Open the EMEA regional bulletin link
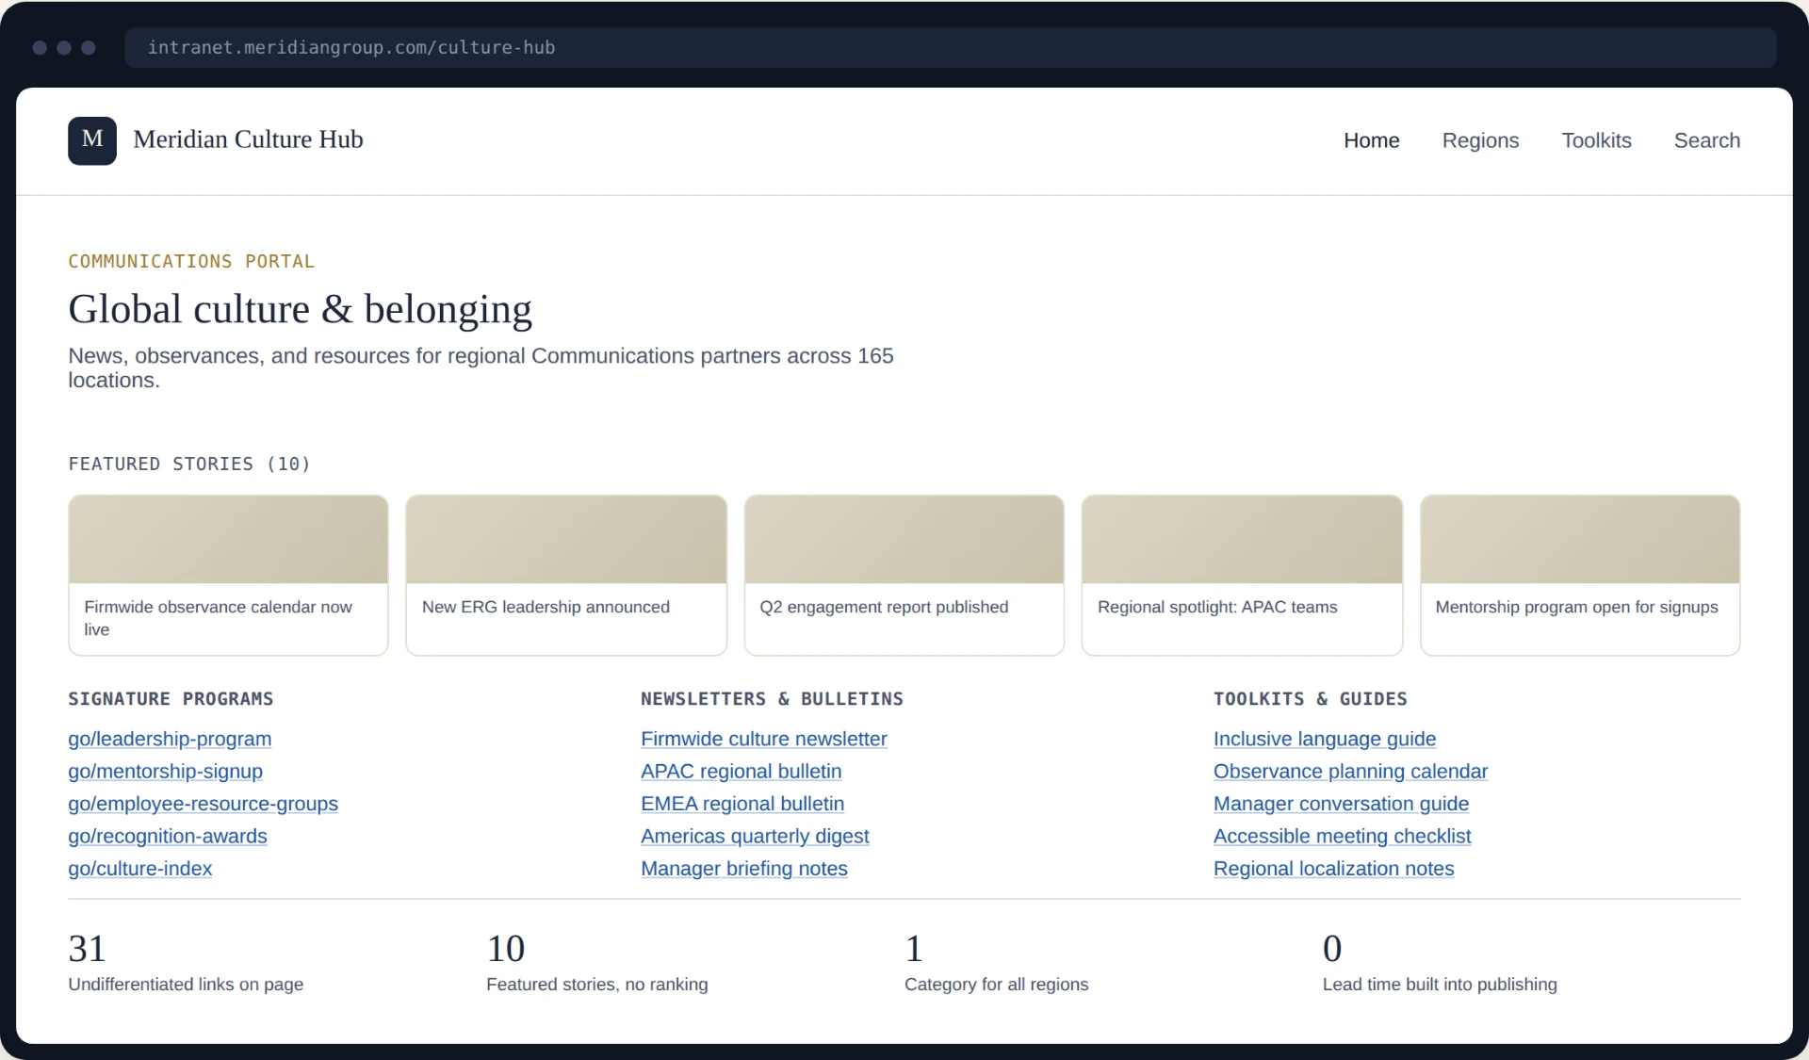This screenshot has height=1060, width=1809. (x=742, y=804)
